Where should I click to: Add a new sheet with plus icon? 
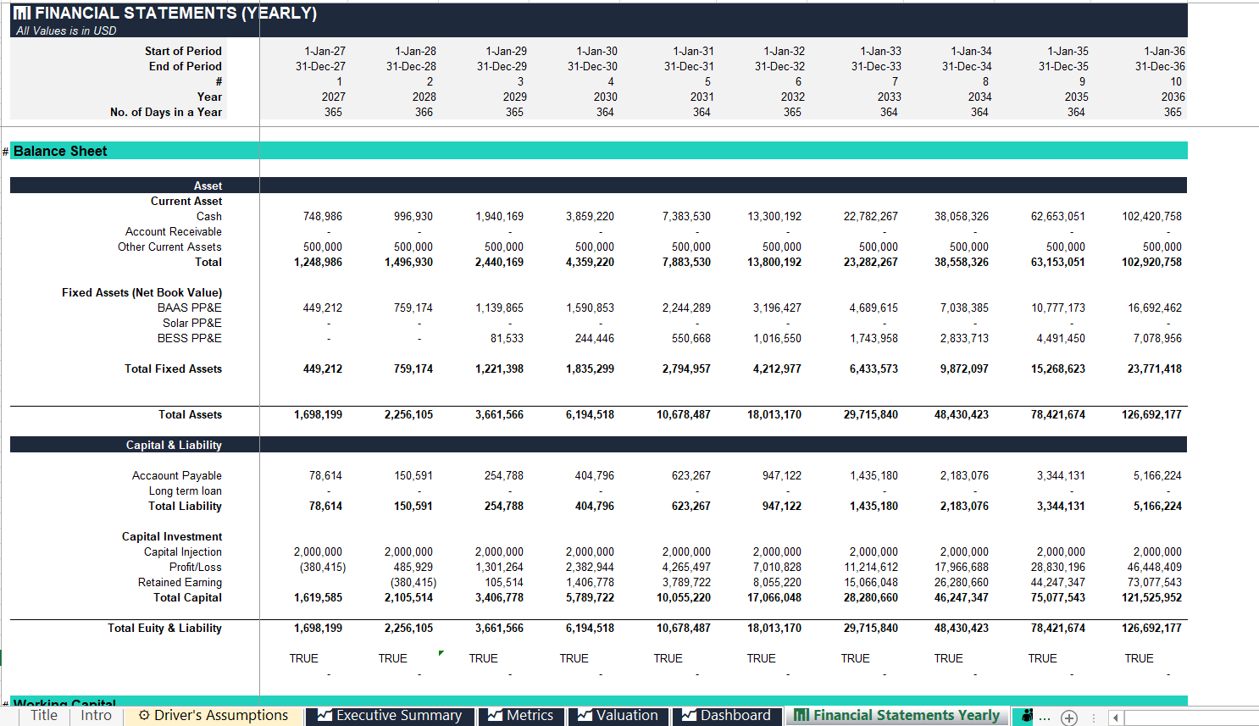(1069, 718)
